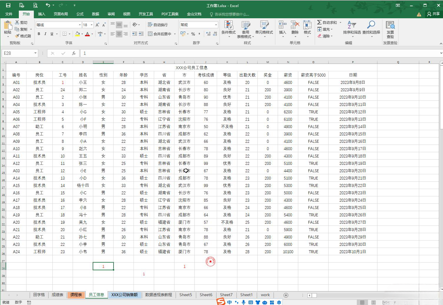
Task: Toggle middle vertical alignment
Action: (119, 25)
